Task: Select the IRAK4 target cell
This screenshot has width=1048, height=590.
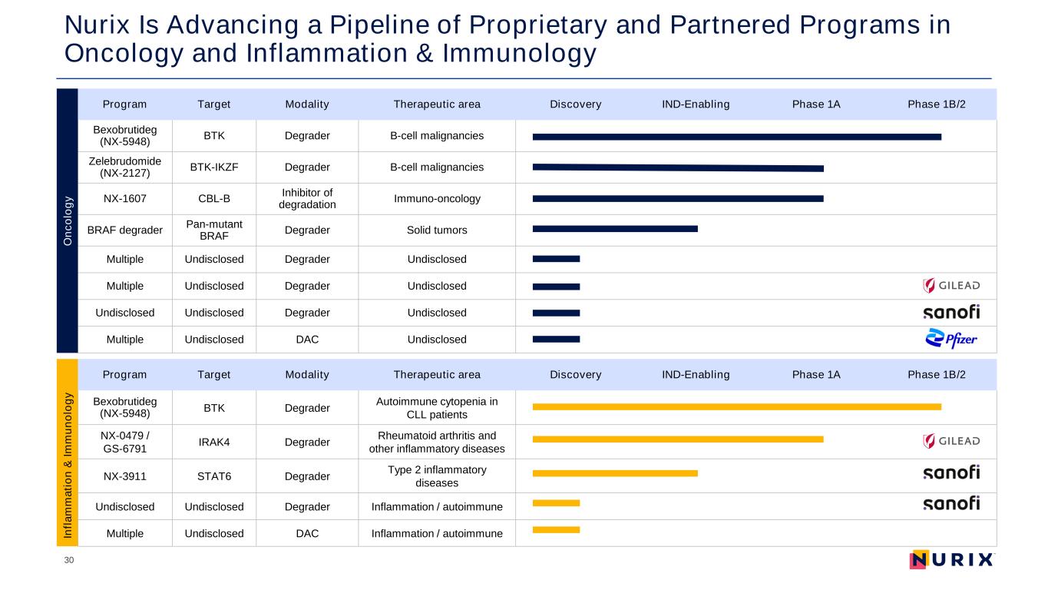Action: tap(214, 442)
